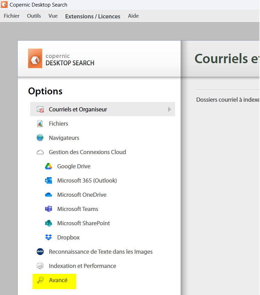Open the Outils menu
This screenshot has height=295, width=260.
[x=34, y=16]
